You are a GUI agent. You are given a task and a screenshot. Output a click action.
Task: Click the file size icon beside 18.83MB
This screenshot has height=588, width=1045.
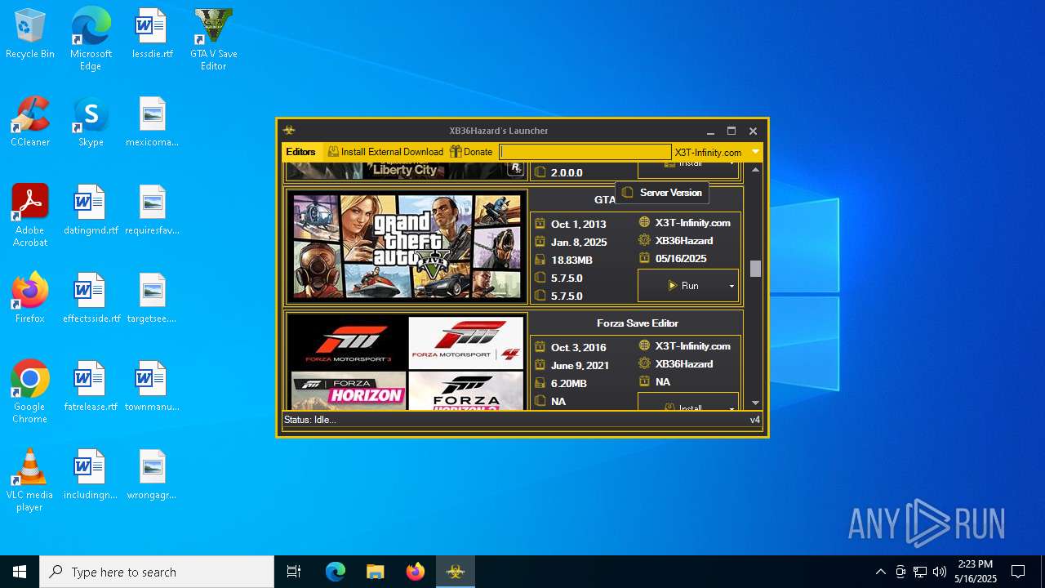tap(540, 260)
